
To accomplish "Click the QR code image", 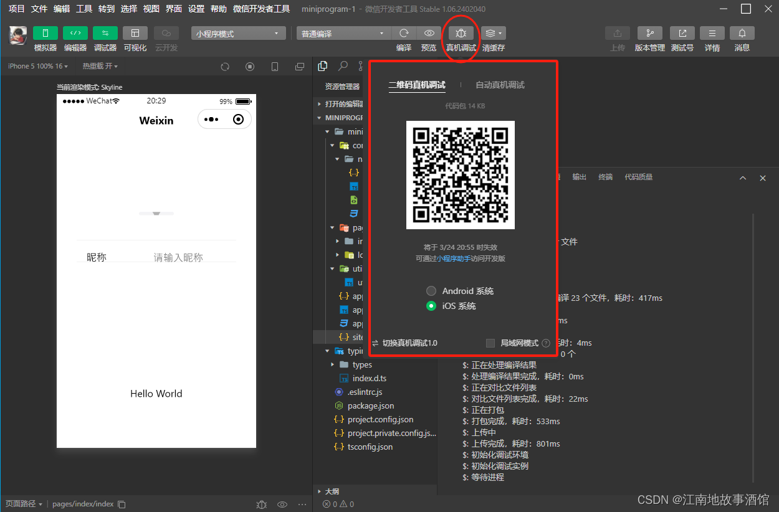I will pos(461,175).
